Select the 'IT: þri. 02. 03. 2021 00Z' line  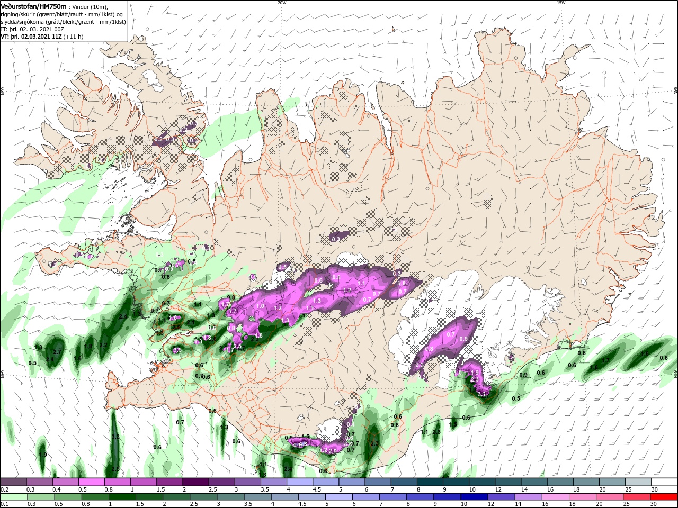pos(31,29)
